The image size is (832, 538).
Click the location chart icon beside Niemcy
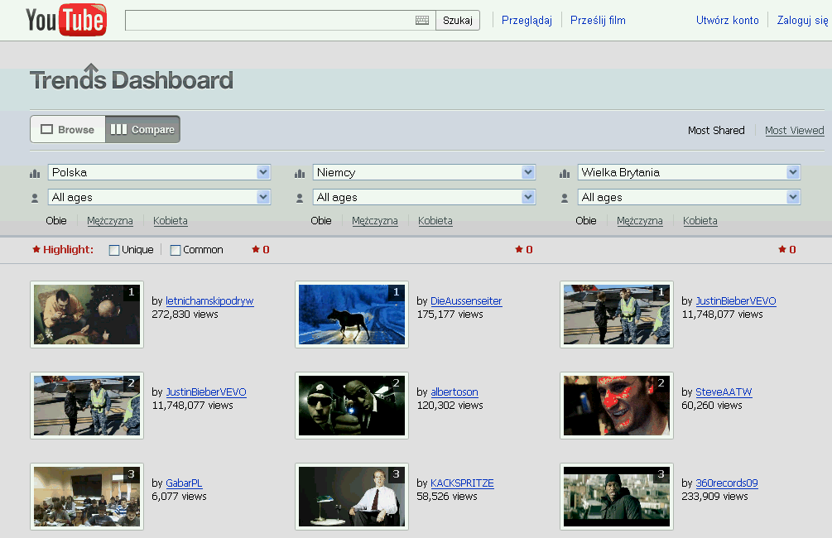pyautogui.click(x=300, y=174)
